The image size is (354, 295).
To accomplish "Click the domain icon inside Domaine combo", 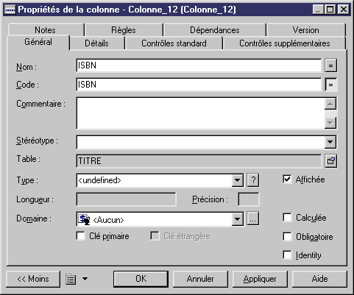I will tap(84, 219).
